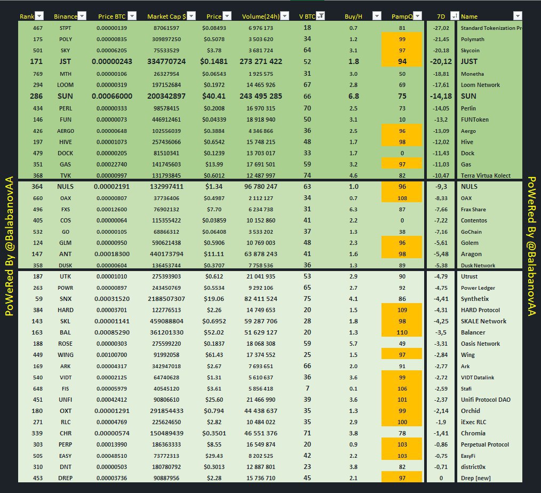Select price BTC 0.00100700 cell
The height and width of the screenshot is (493, 541).
point(112,355)
